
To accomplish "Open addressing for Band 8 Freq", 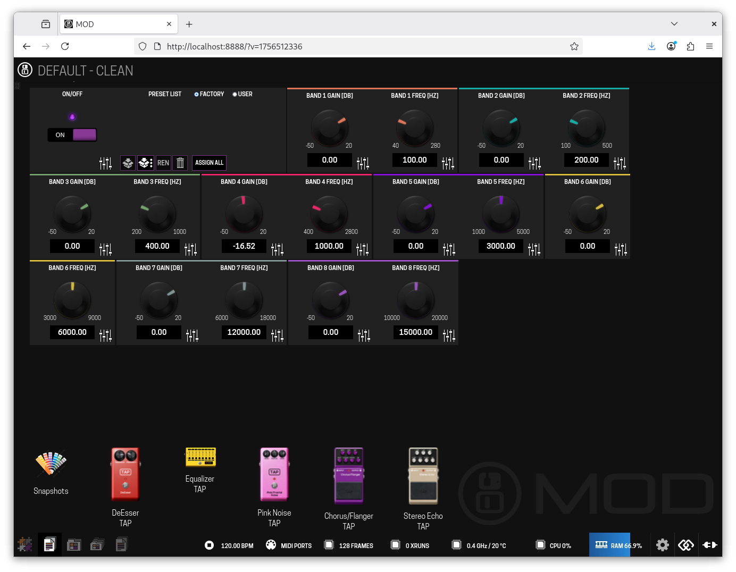I will coord(449,335).
